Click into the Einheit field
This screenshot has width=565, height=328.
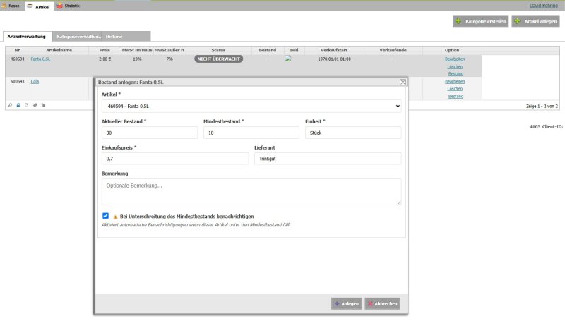pos(353,133)
